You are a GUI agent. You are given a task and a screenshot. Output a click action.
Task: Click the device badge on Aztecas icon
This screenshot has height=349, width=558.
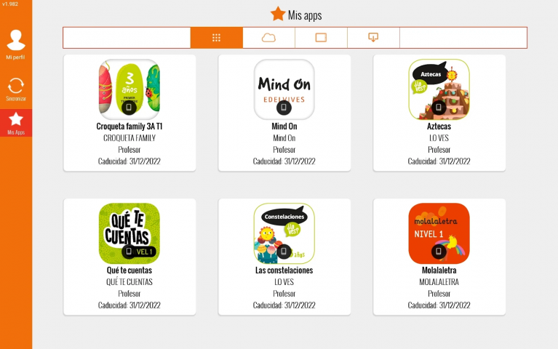pos(439,107)
